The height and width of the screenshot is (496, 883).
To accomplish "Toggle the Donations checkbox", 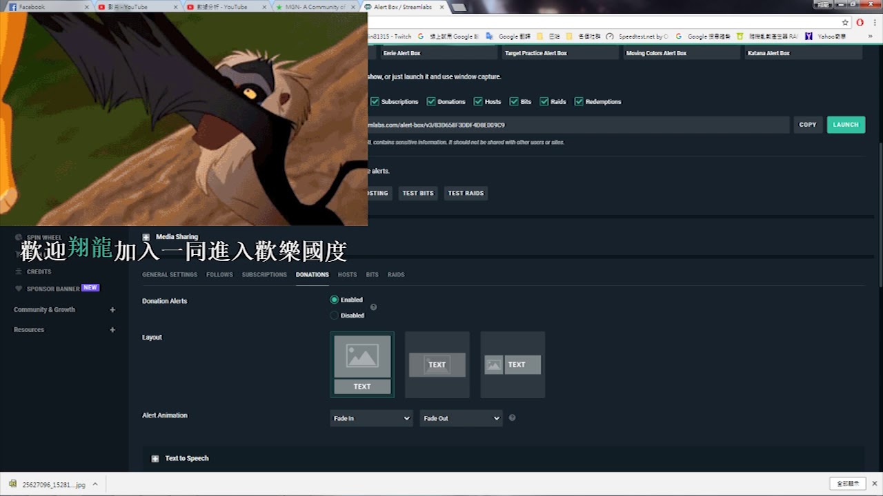I will [x=431, y=101].
